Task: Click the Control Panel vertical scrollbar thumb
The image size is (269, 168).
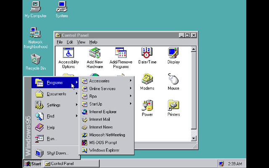Action: (194, 91)
